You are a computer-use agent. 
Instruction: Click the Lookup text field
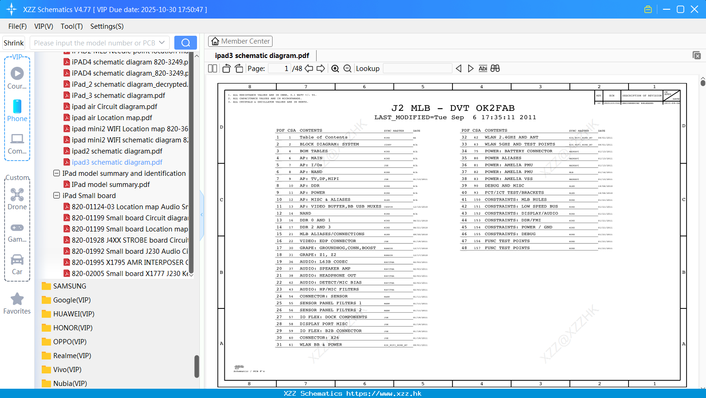click(x=417, y=68)
